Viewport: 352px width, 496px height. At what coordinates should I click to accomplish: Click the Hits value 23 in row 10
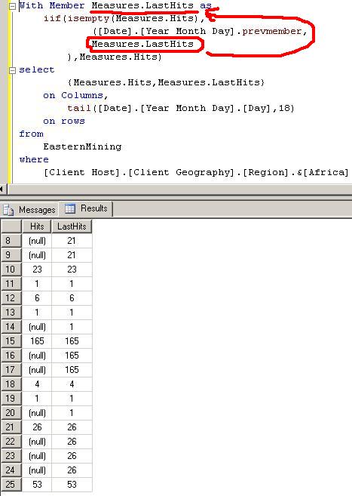pos(37,270)
